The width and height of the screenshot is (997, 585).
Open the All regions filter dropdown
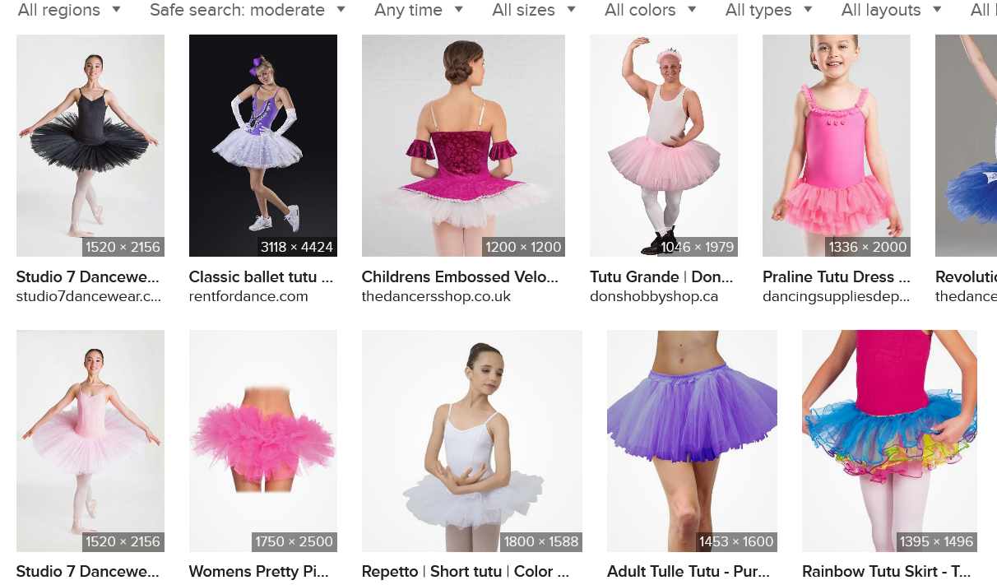click(69, 10)
